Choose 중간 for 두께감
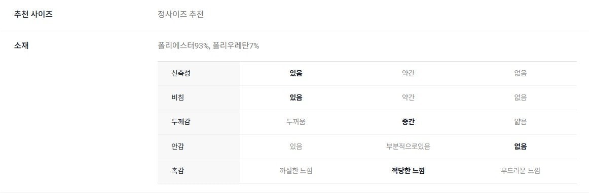 coord(408,122)
